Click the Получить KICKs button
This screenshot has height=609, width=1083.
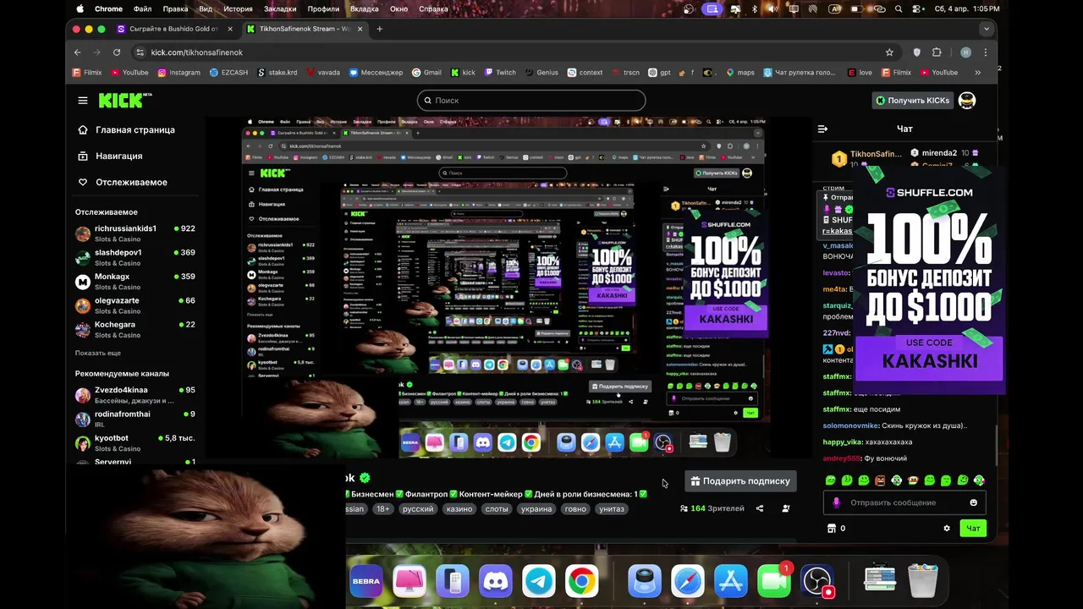click(x=912, y=100)
